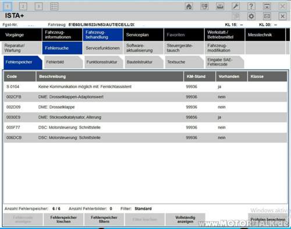Click 'DME: Drosselklappe' description
Screen dimensions: 291x229
pos(56,107)
